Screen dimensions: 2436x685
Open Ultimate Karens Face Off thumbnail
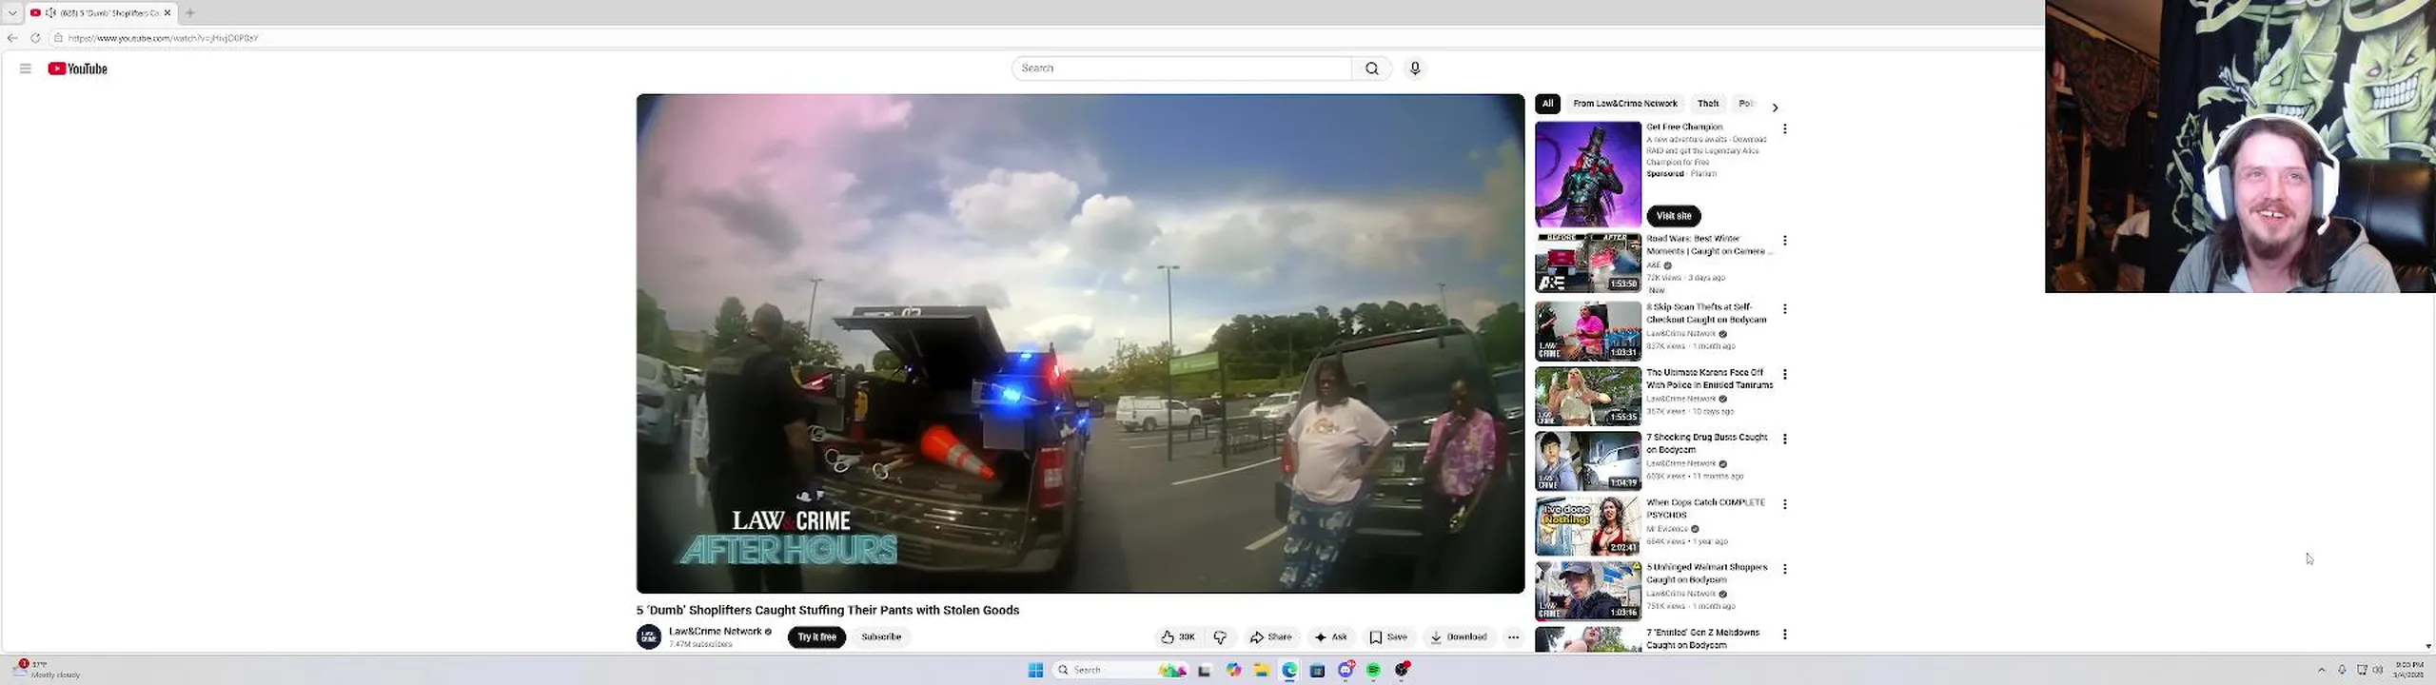pyautogui.click(x=1588, y=396)
